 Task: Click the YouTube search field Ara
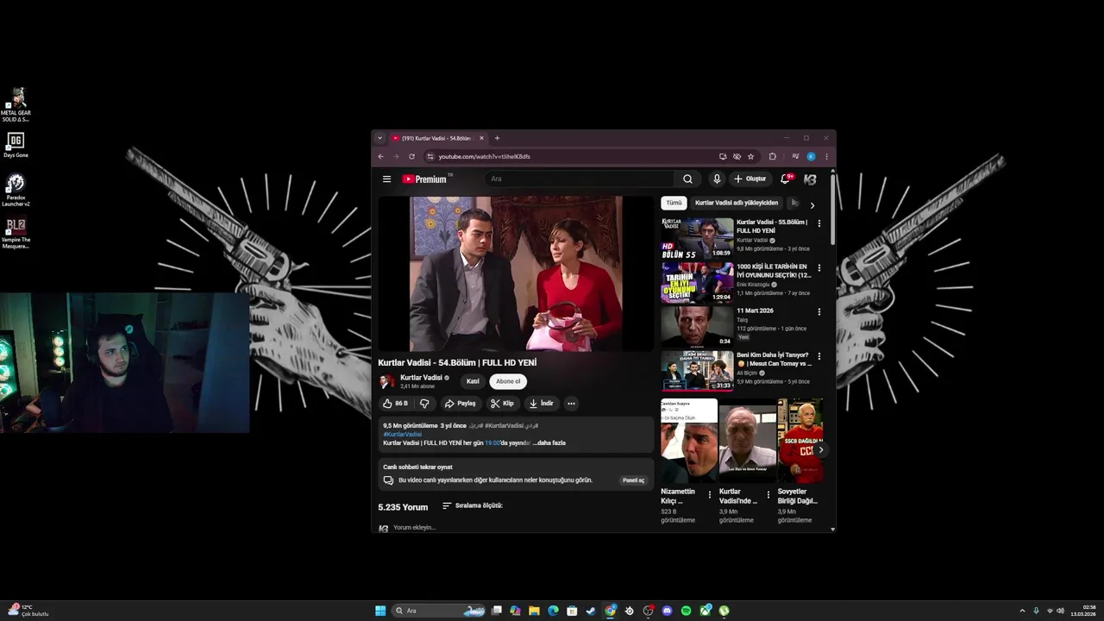pos(578,179)
